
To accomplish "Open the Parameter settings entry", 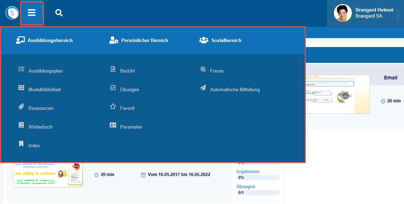I will (x=131, y=127).
